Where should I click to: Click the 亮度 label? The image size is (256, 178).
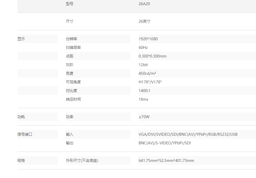[x=70, y=73]
